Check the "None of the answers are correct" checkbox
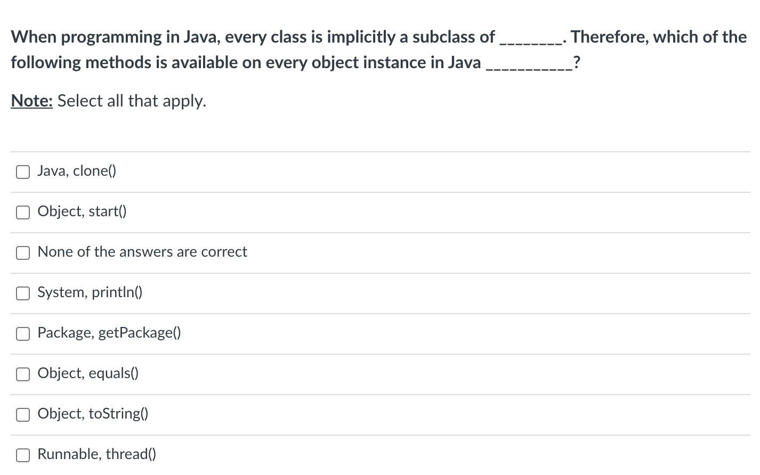The width and height of the screenshot is (760, 475). 22,252
